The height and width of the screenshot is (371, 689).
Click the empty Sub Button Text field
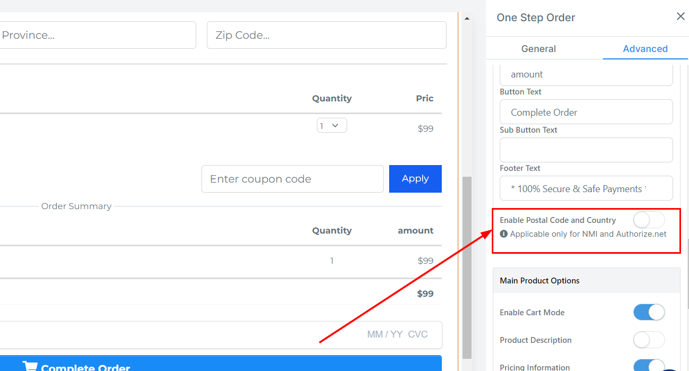586,150
